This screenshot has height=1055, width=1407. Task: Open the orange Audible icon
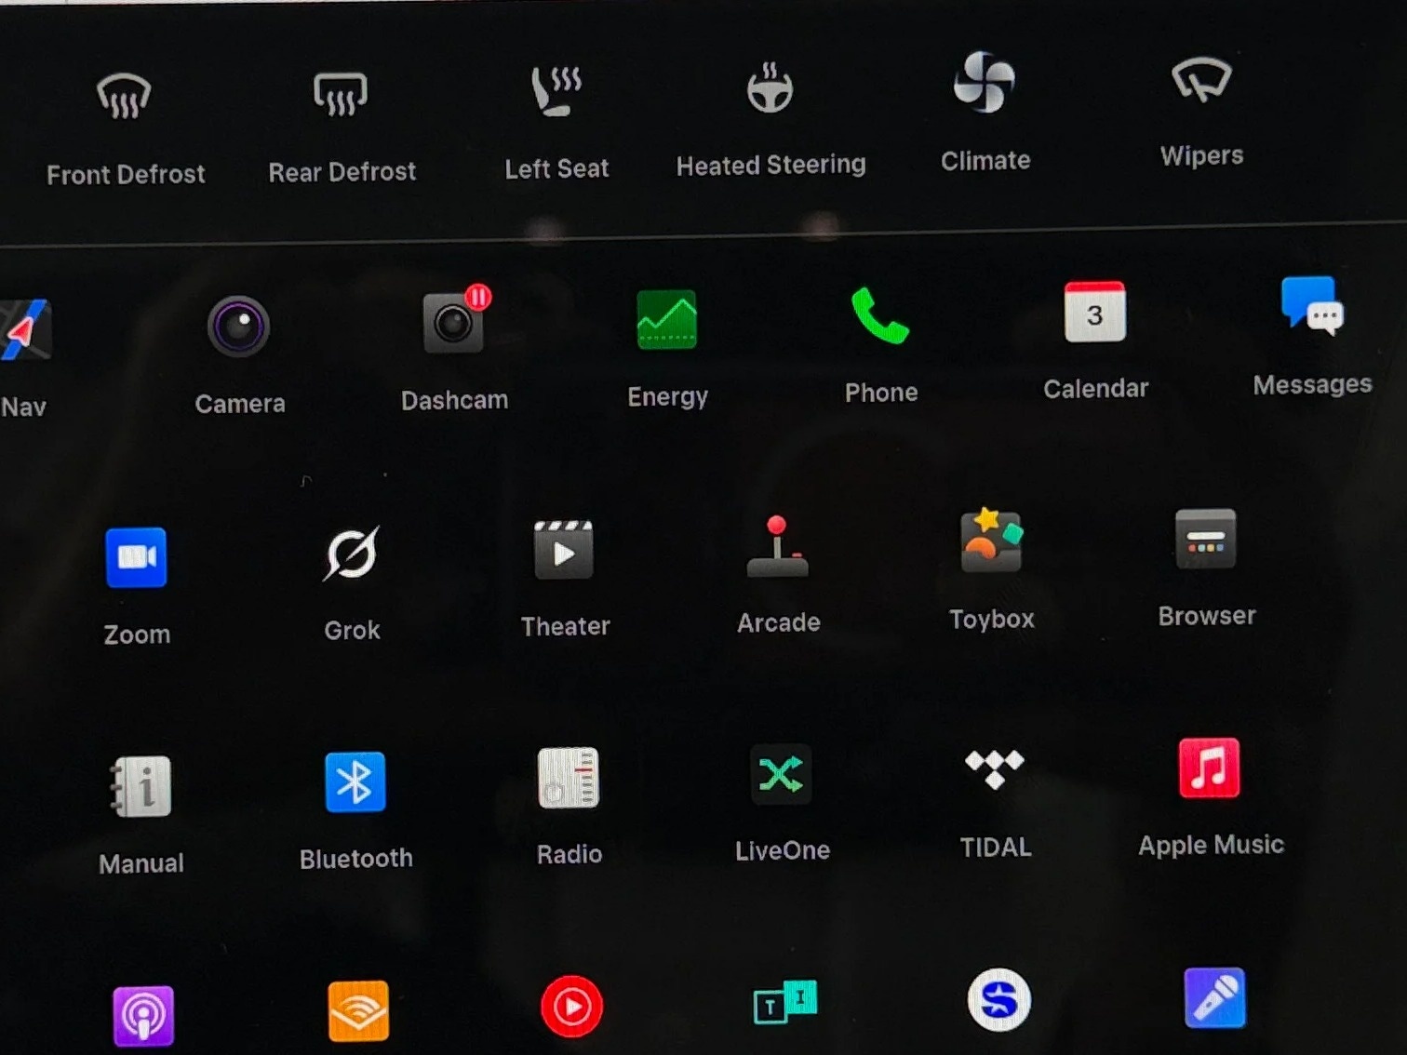[358, 1011]
